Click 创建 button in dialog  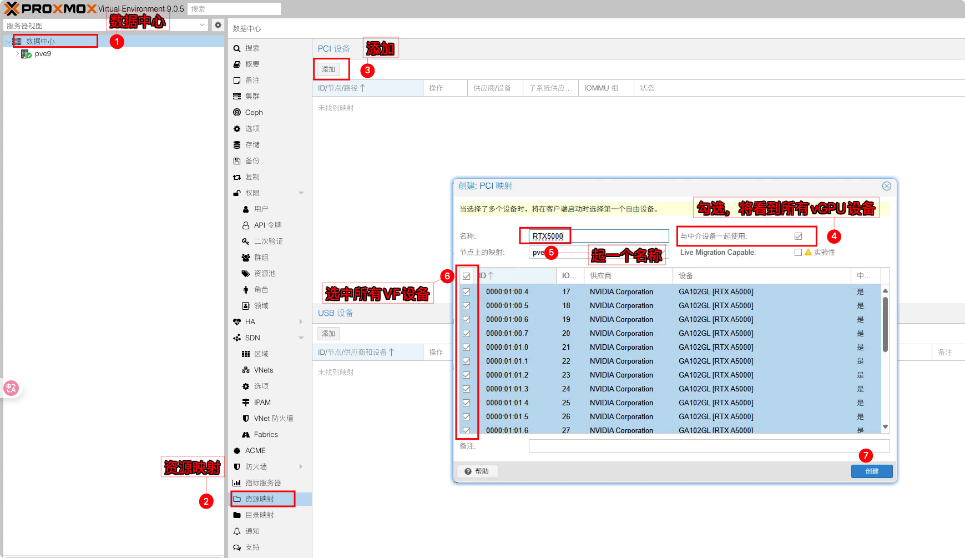point(872,471)
